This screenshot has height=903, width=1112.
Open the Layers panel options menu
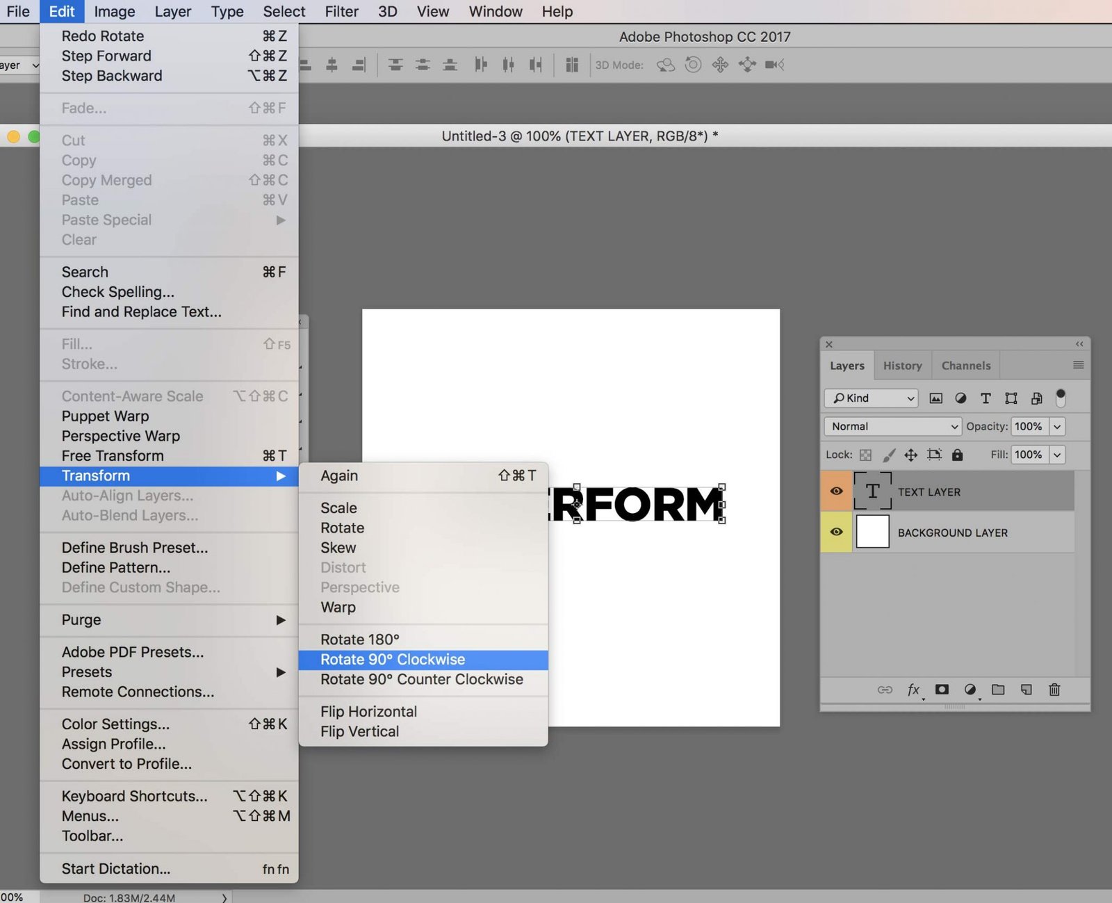pos(1078,365)
